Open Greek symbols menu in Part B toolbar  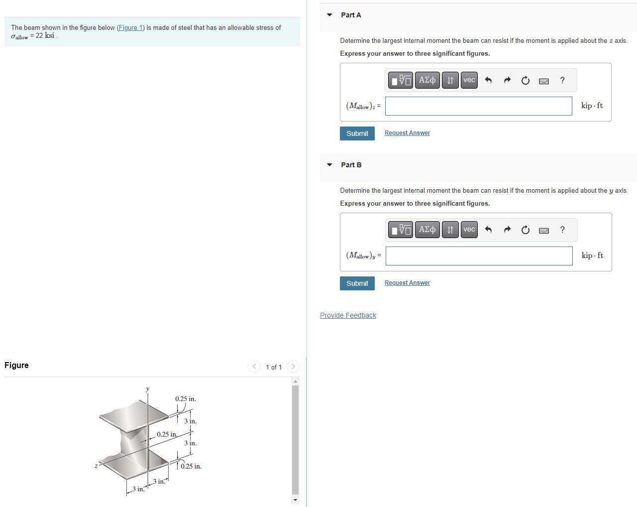(x=427, y=230)
